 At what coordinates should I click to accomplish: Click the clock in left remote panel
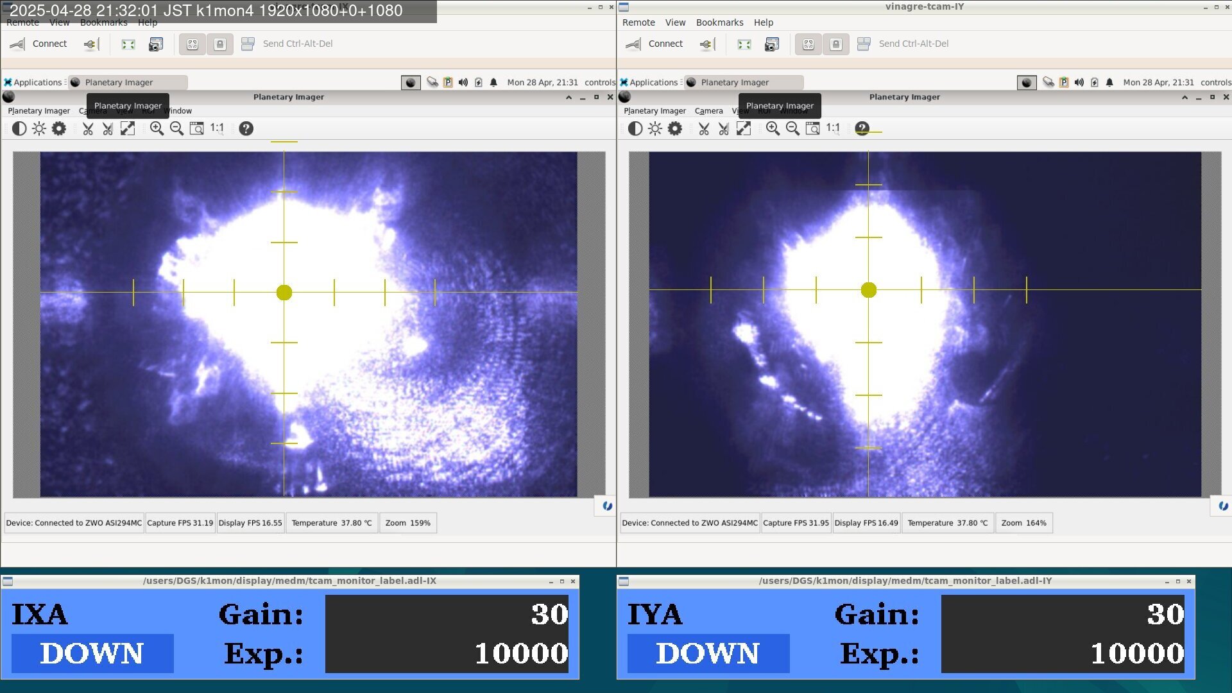[542, 82]
